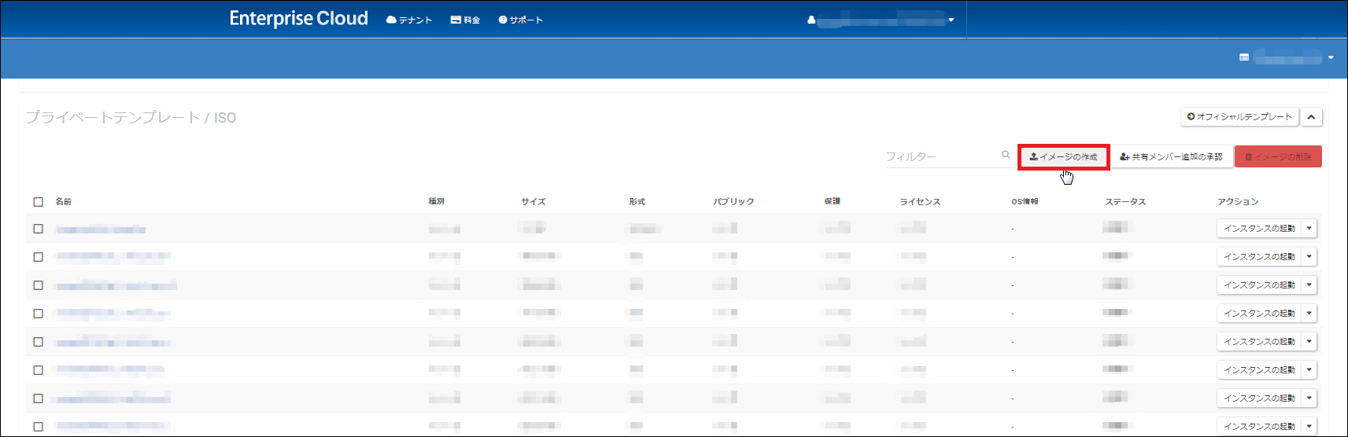Viewport: 1348px width, 437px height.
Task: Toggle the select-all checkbox in header
Action: [x=38, y=202]
